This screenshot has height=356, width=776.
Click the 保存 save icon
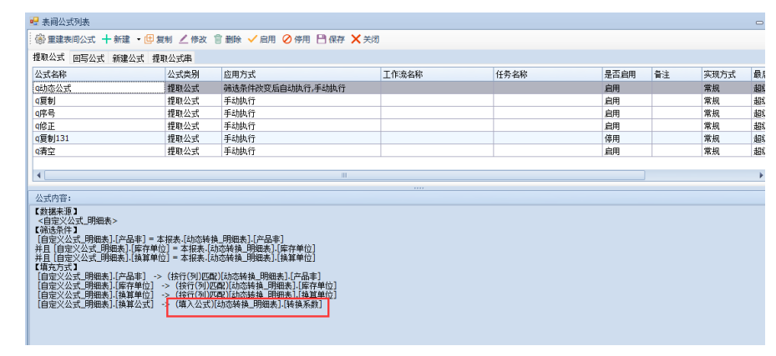tap(321, 39)
